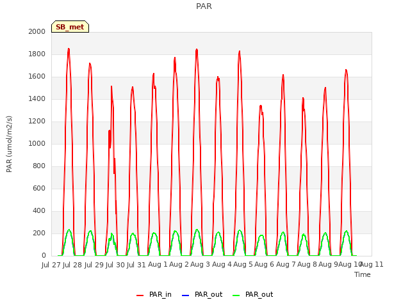
Task: Click the Aug 5 x-axis date label
Action: pyautogui.click(x=243, y=264)
